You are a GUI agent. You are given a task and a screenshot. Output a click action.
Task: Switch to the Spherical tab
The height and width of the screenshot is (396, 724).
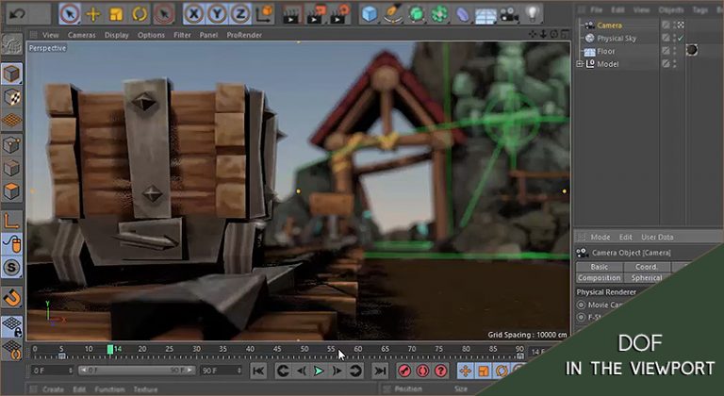[647, 278]
